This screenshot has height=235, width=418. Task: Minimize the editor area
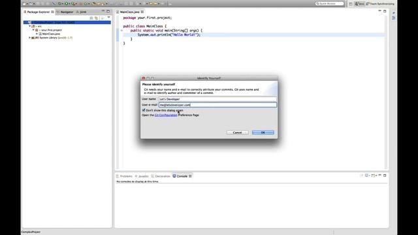[x=379, y=11]
